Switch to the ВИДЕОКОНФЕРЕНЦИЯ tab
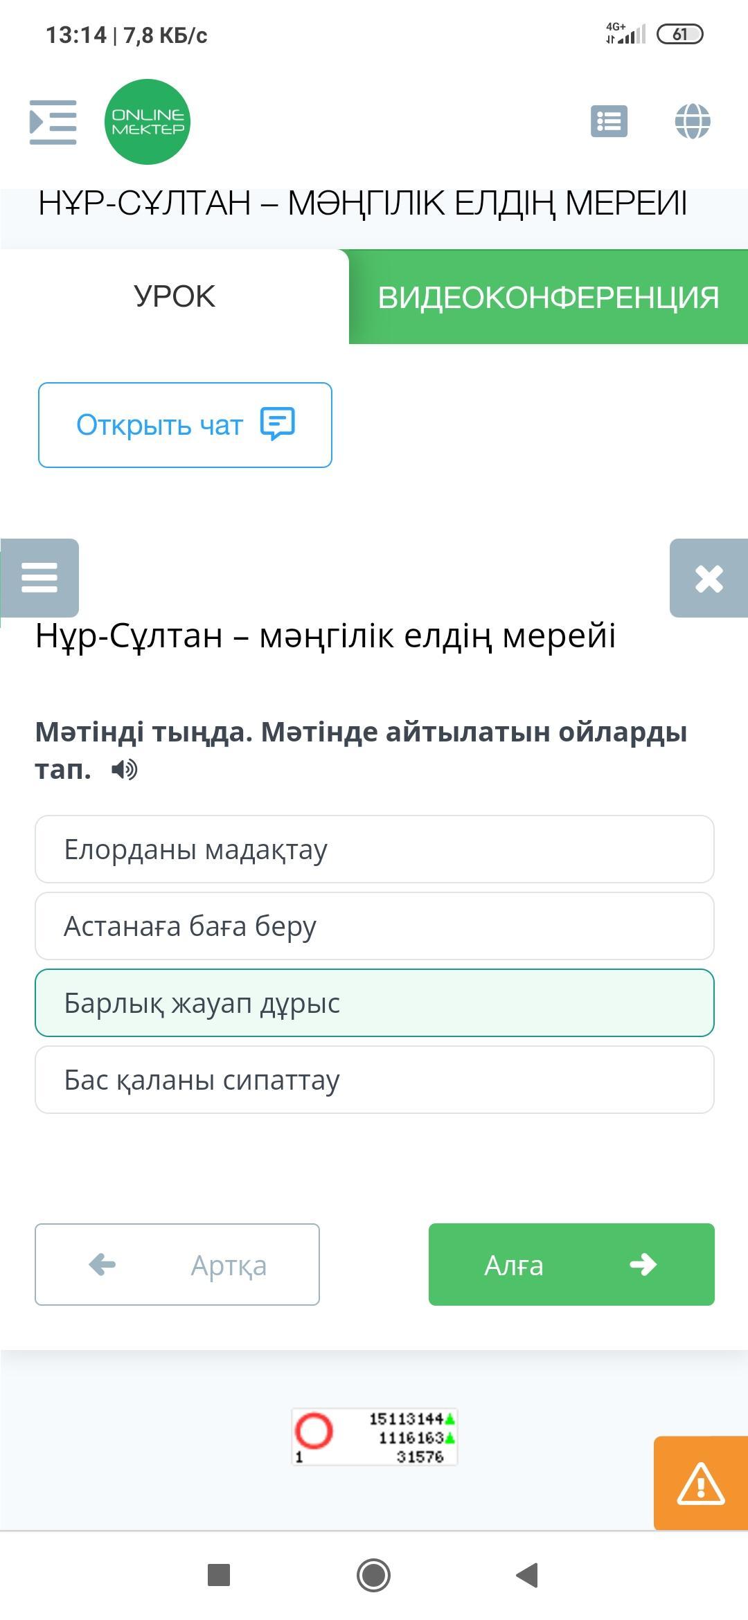This screenshot has width=748, height=1620. [x=548, y=297]
